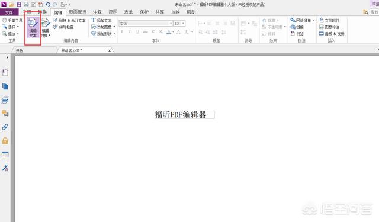Redo the last undone action
The height and width of the screenshot is (222, 379).
tap(55, 4)
